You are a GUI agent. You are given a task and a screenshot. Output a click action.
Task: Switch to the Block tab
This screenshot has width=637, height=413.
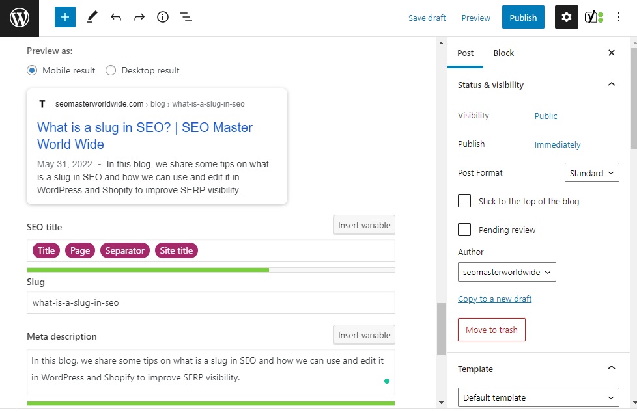click(503, 53)
